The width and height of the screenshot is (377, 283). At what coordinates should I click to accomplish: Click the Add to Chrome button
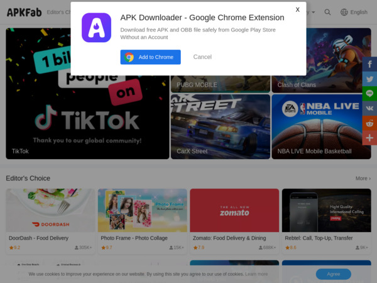151,57
